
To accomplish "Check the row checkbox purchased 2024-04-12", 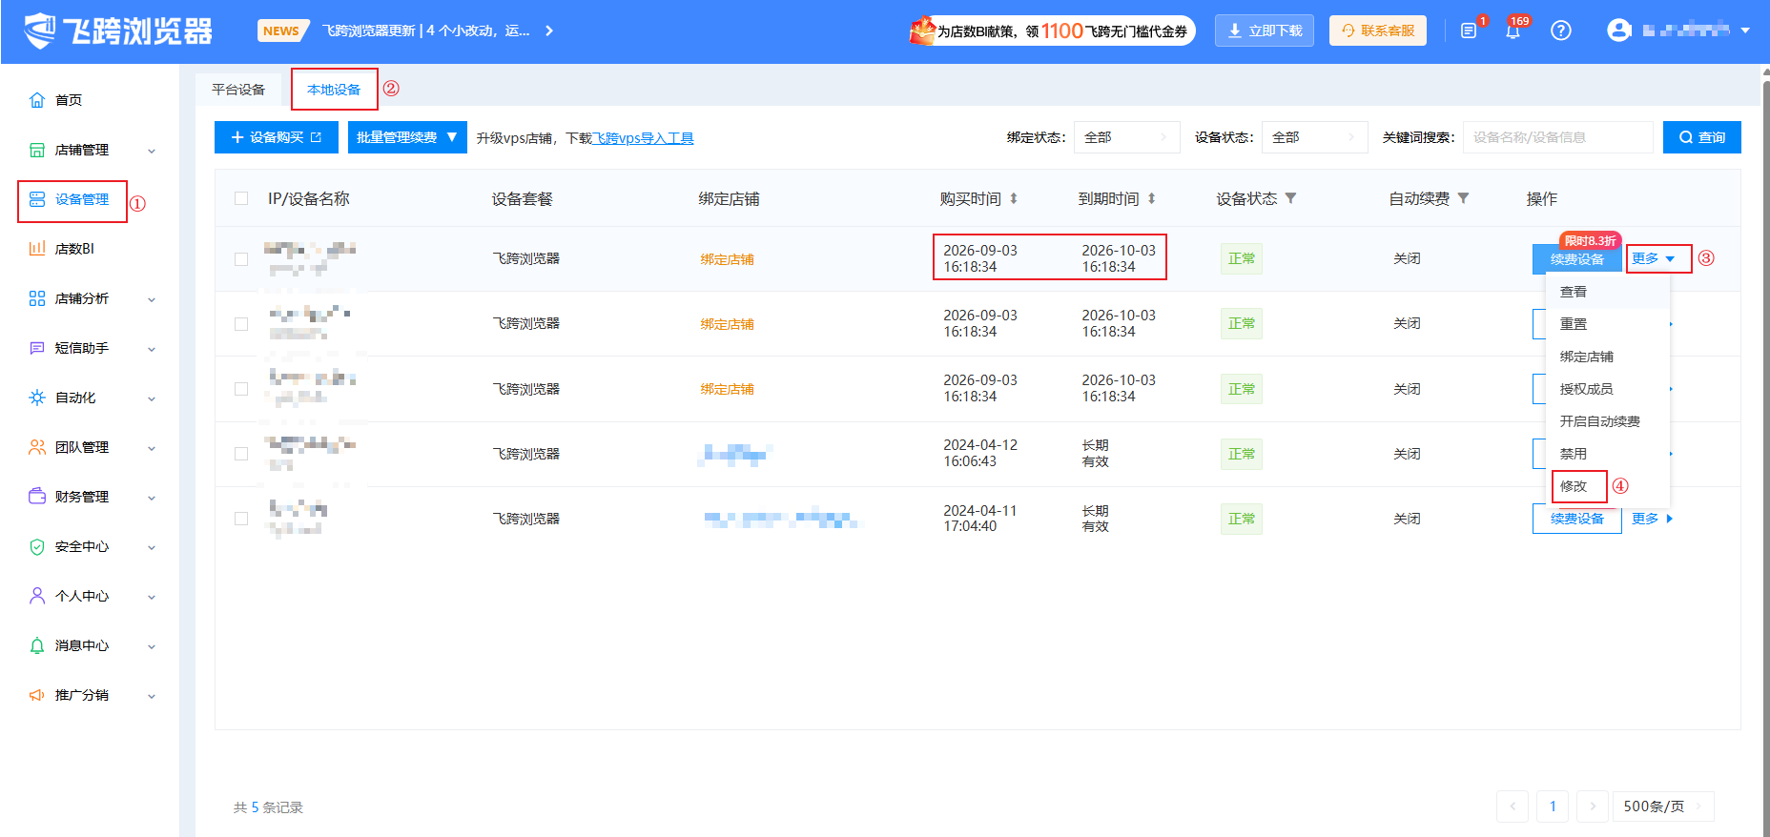I will coord(241,454).
